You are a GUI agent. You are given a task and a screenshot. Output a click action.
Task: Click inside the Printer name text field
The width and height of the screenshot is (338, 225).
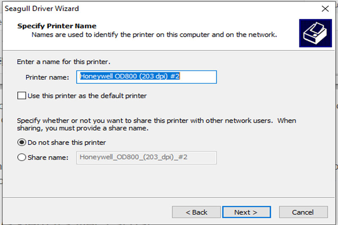[146, 77]
